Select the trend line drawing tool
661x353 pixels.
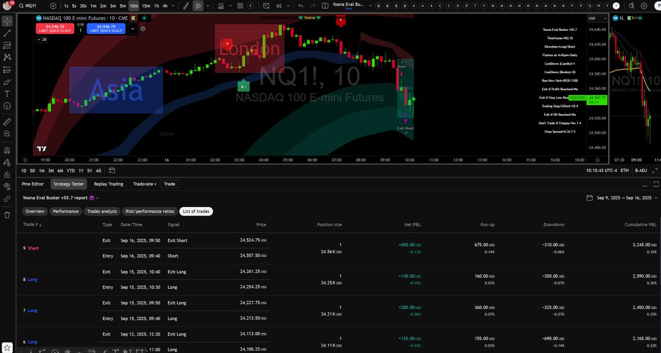point(7,33)
